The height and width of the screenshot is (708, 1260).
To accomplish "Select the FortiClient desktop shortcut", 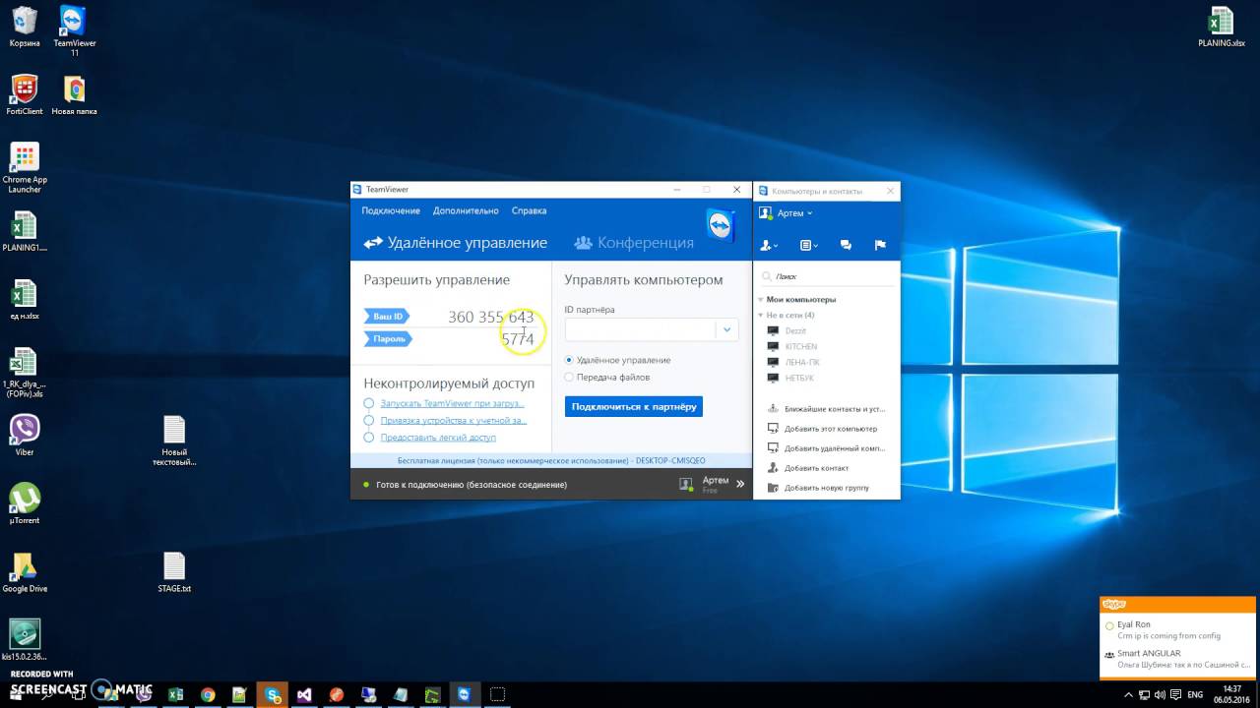I will pos(25,95).
